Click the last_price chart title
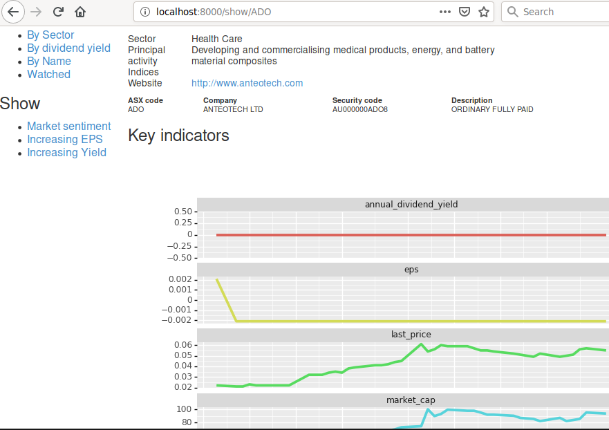The width and height of the screenshot is (609, 430). pyautogui.click(x=411, y=335)
